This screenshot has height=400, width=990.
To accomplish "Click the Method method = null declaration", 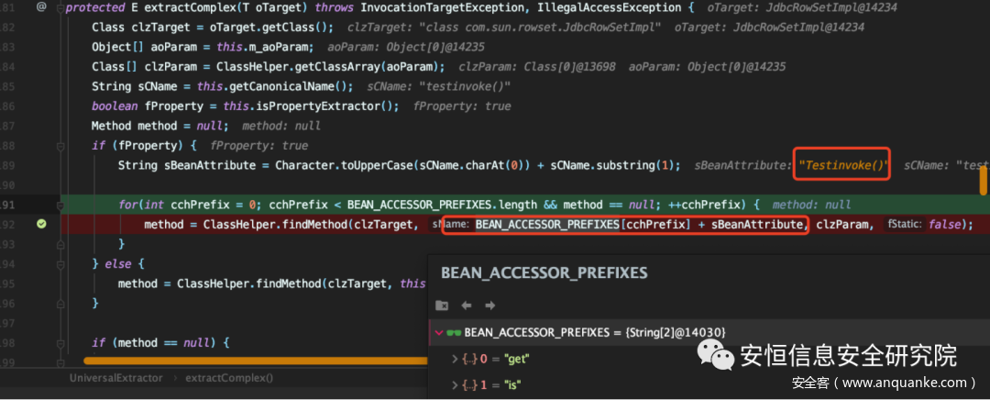I will (160, 127).
